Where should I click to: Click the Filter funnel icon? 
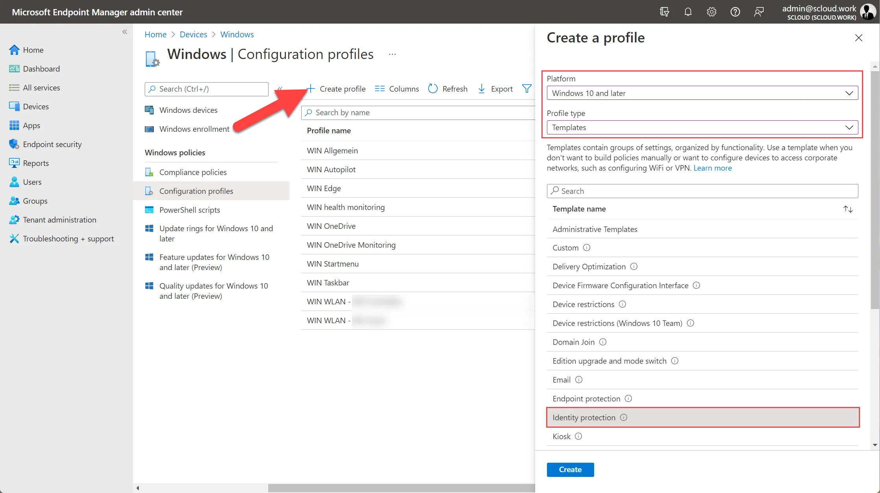pos(527,89)
